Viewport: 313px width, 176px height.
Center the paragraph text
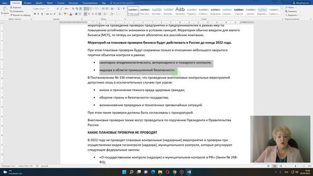tap(89, 14)
